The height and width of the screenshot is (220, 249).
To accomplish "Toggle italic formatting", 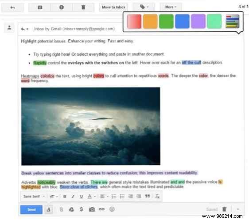I will (x=73, y=197).
